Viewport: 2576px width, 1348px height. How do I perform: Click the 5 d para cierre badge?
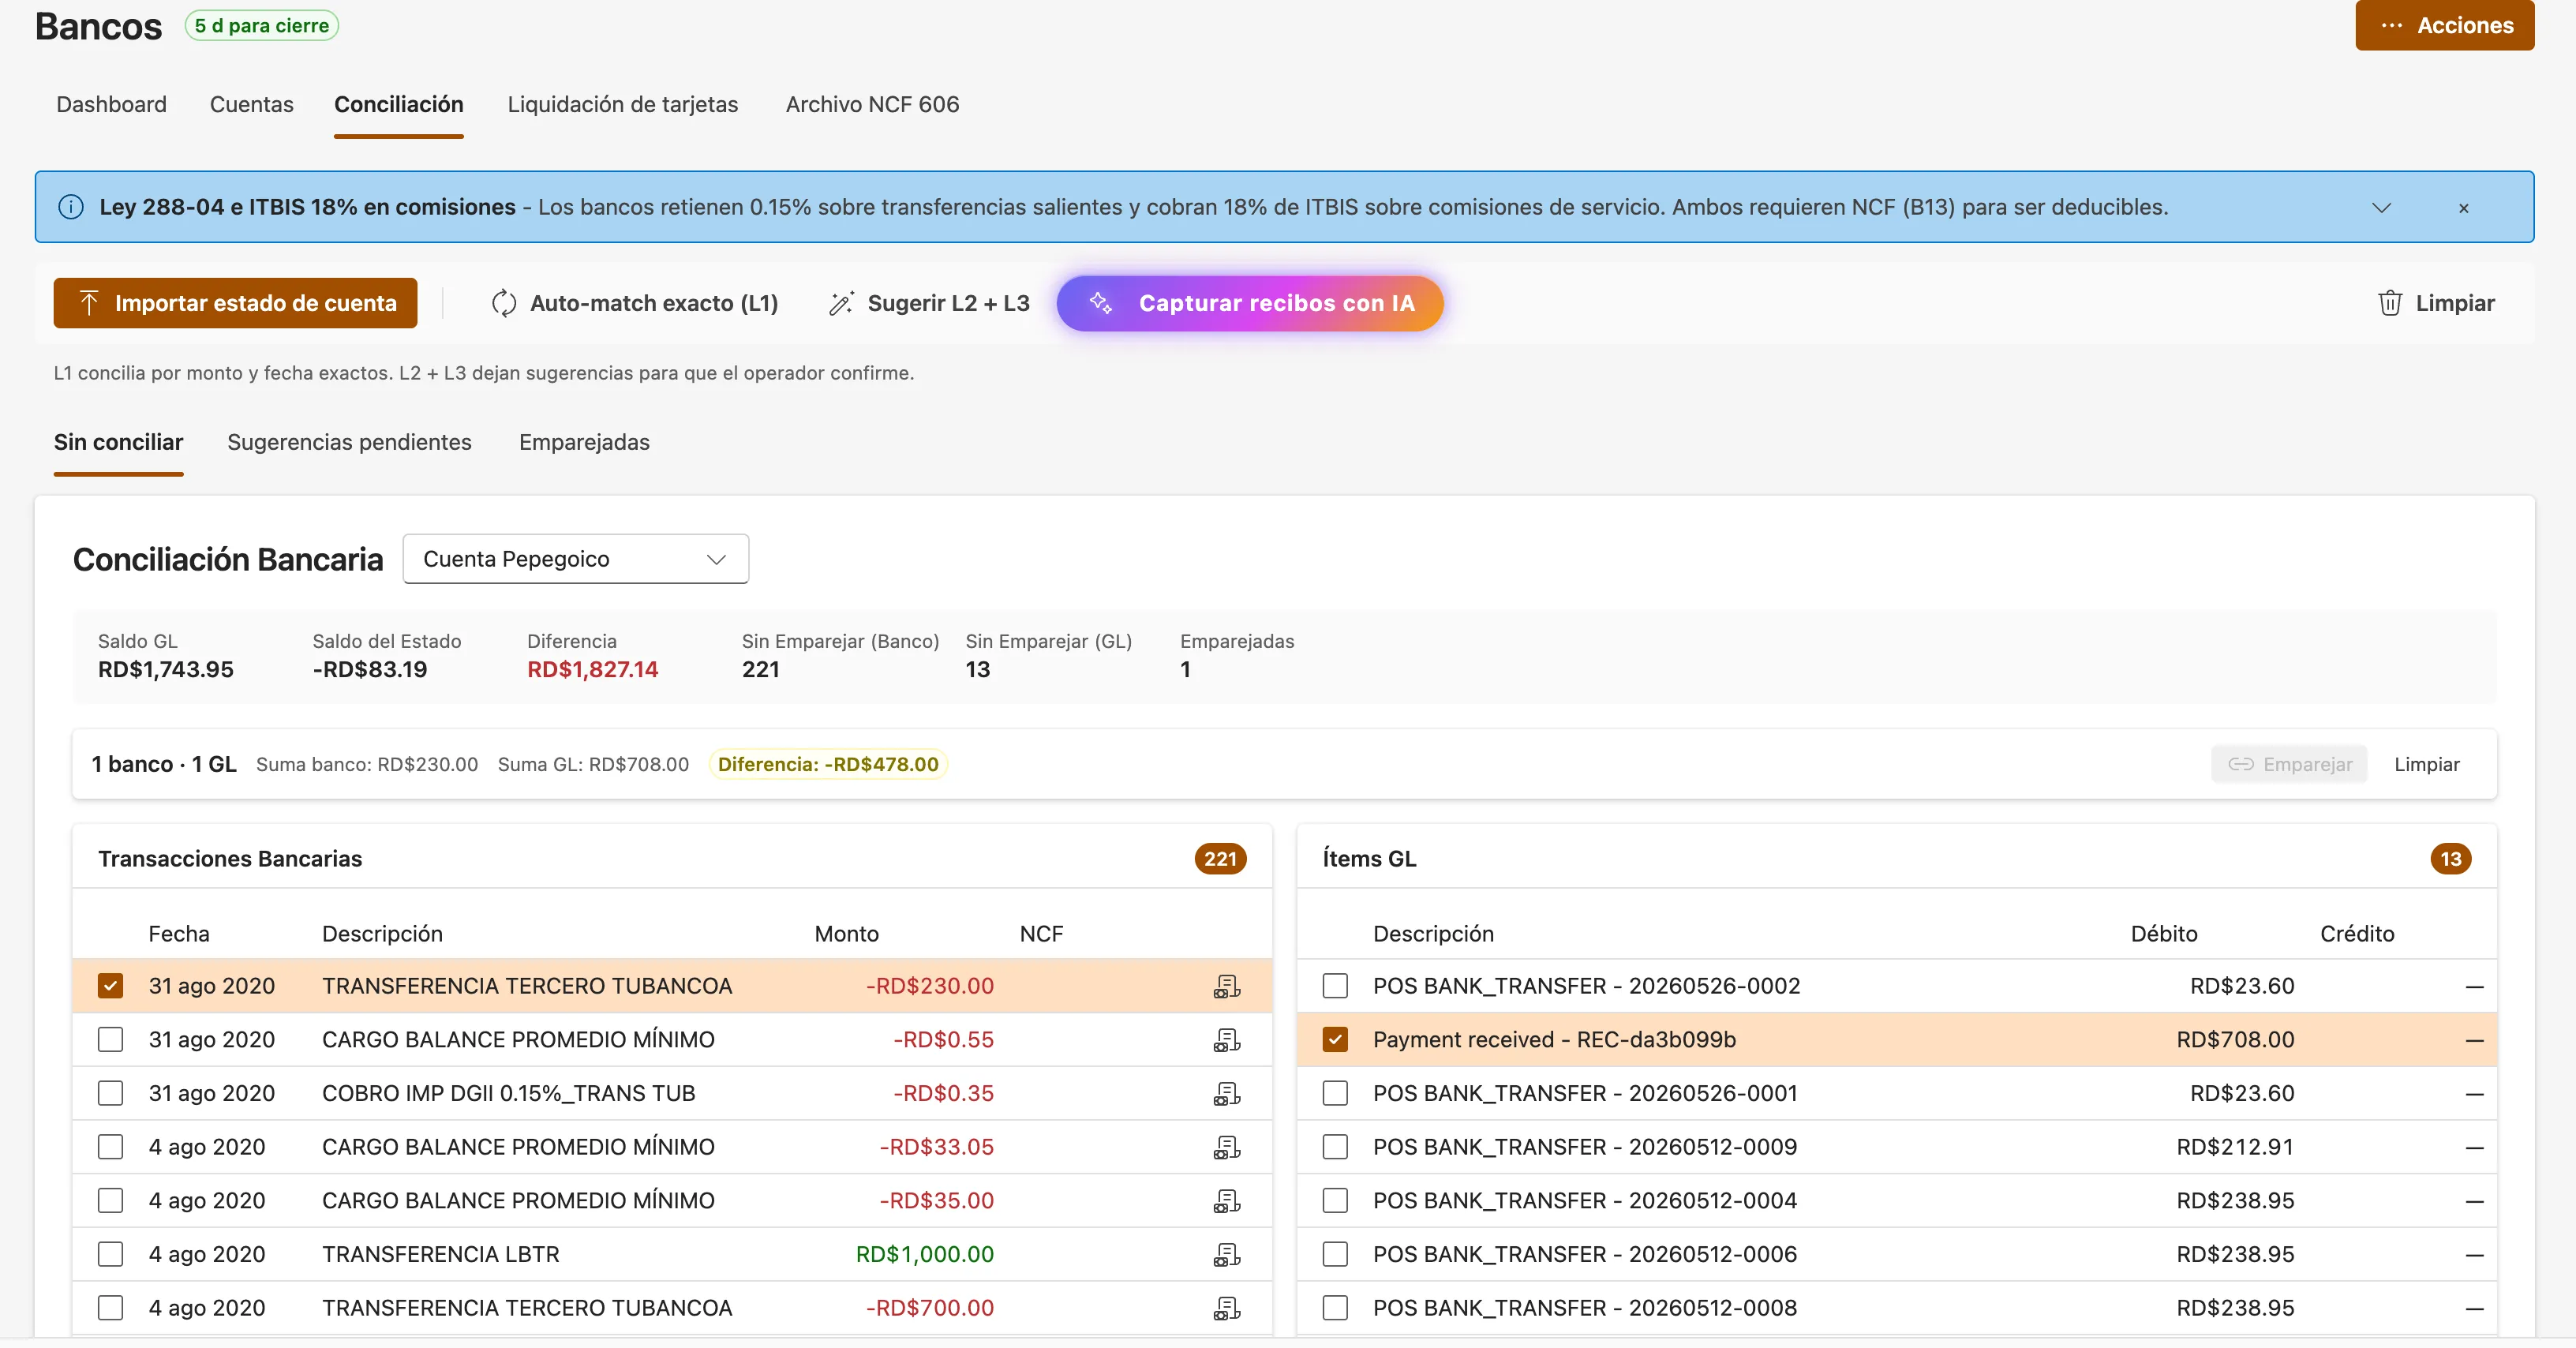tap(262, 26)
